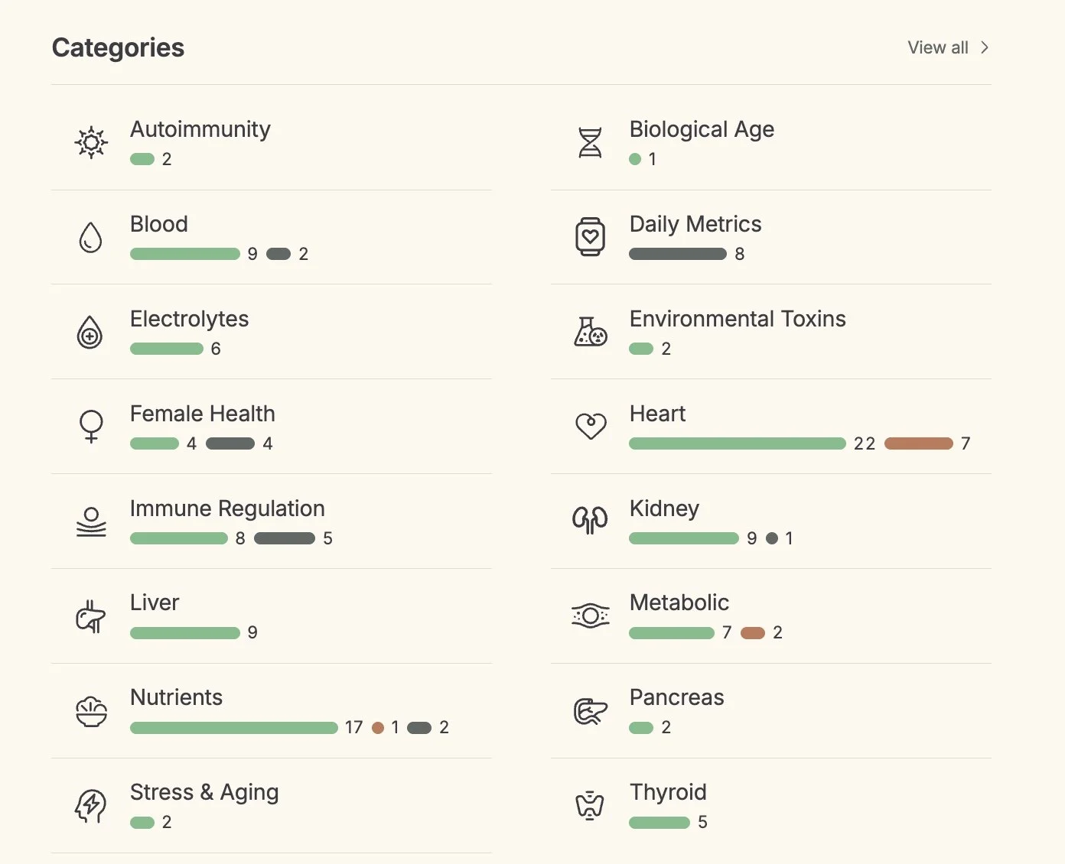
Task: Click the Pancreas organ icon
Action: click(x=590, y=711)
